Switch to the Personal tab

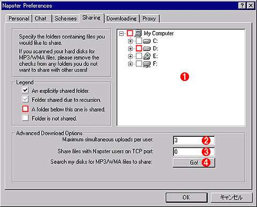19,19
